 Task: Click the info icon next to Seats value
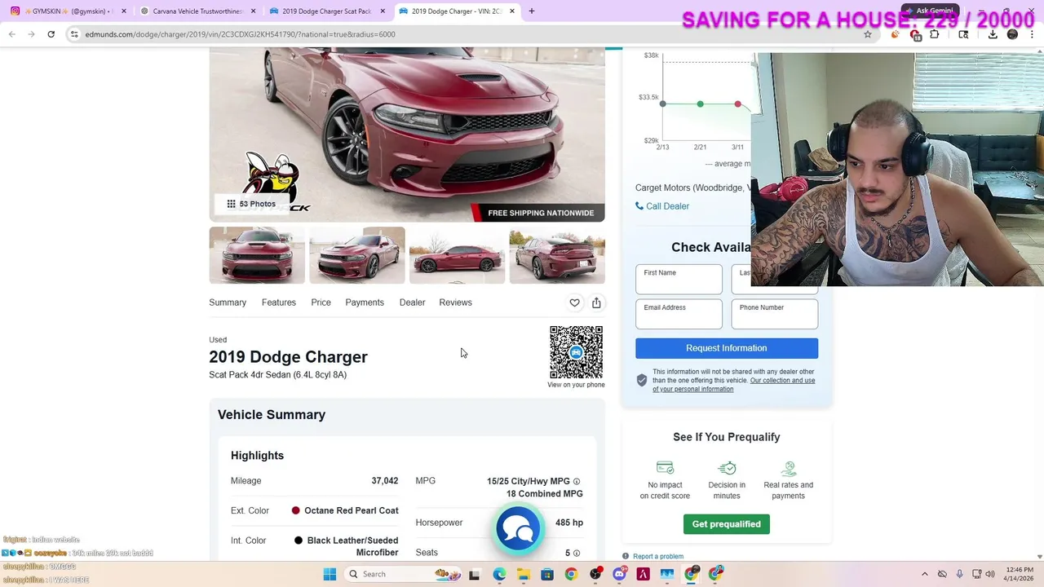pos(577,554)
